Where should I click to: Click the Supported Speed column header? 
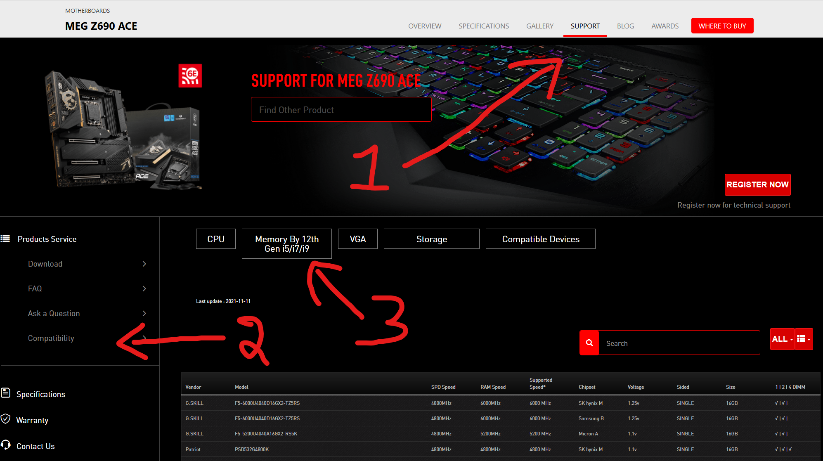541,383
